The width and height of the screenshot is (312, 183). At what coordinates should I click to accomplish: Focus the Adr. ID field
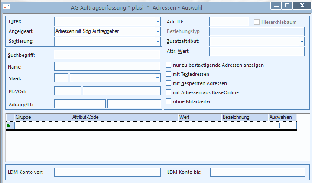click(229, 22)
